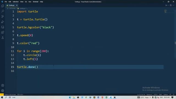The image size is (176, 99).
Task: Click 't.color("red")' on line 9
Action: click(x=28, y=43)
